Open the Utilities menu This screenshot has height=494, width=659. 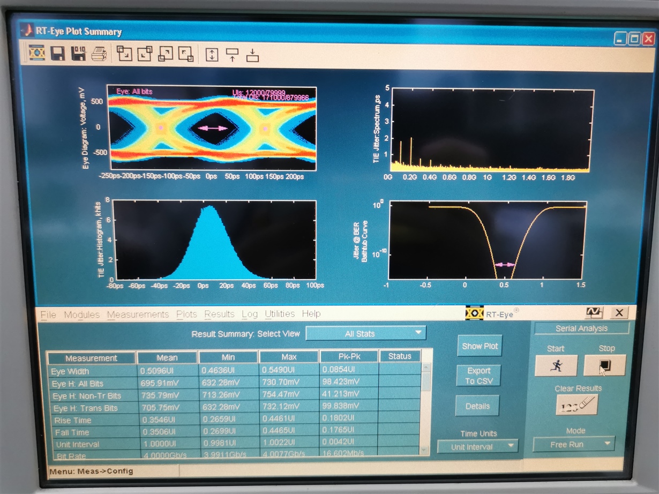(x=280, y=314)
